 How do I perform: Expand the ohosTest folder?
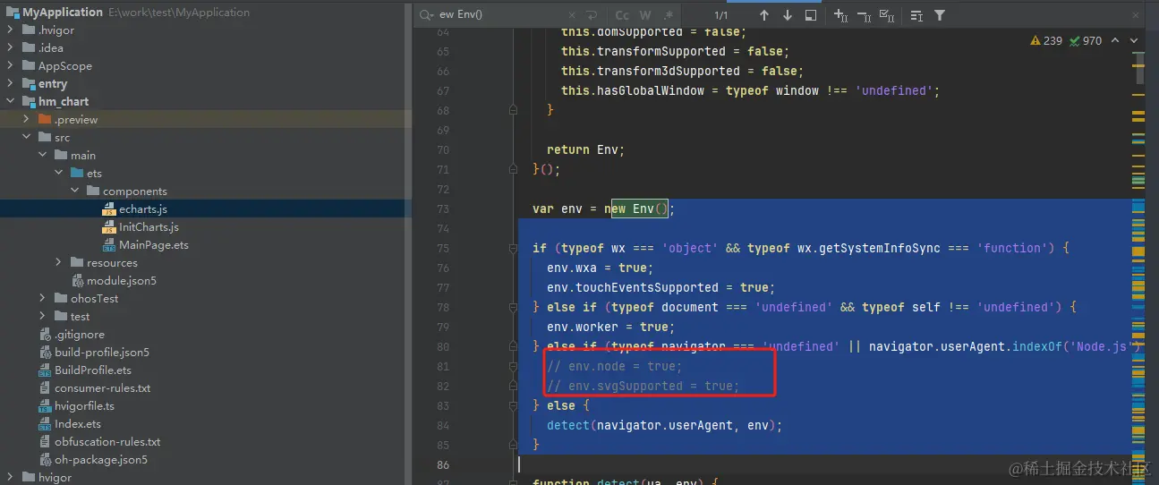tap(42, 299)
